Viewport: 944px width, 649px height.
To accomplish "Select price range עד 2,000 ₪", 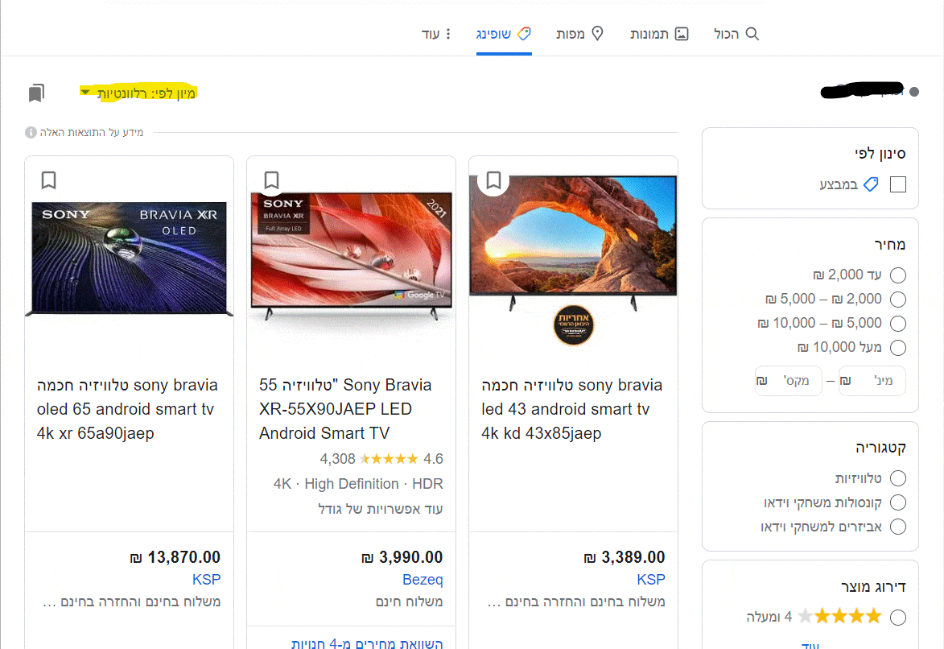I will 897,275.
